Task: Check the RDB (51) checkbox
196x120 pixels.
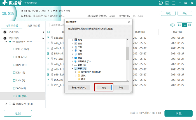Action: 14,65
